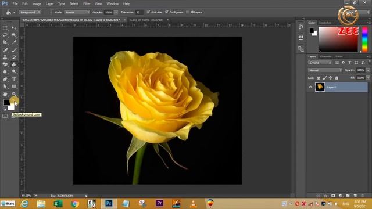
Task: Enable the All Layers checkbox
Action: 187,12
